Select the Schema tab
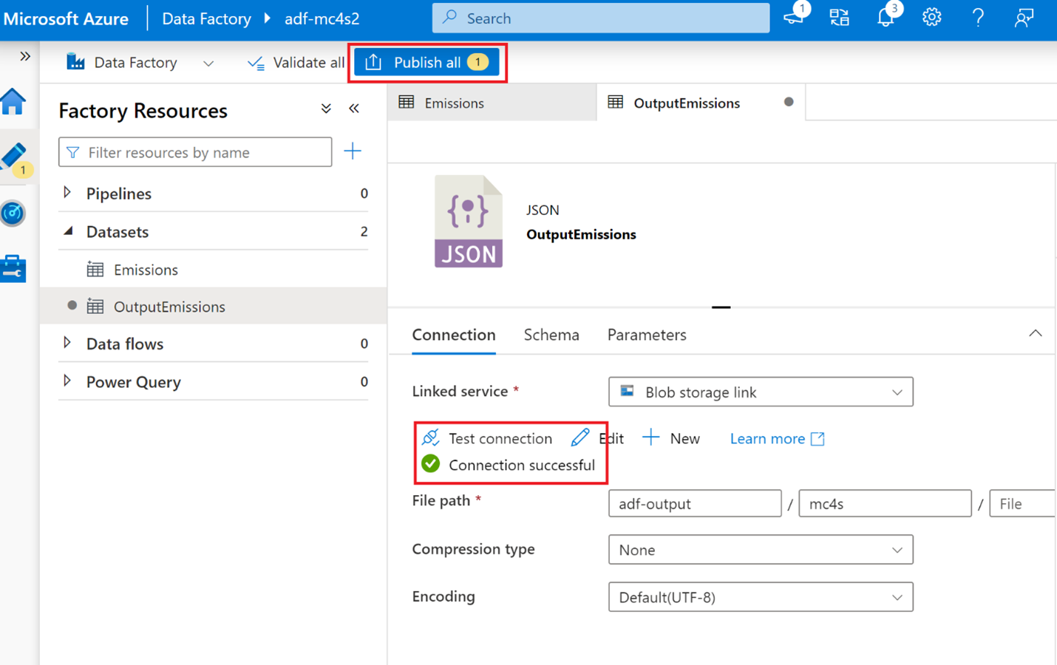Image resolution: width=1057 pixels, height=665 pixels. (x=551, y=335)
